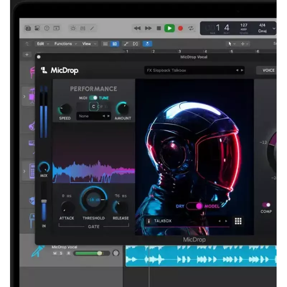Click the IN input level fader
This screenshot has height=287, width=287.
(44, 201)
